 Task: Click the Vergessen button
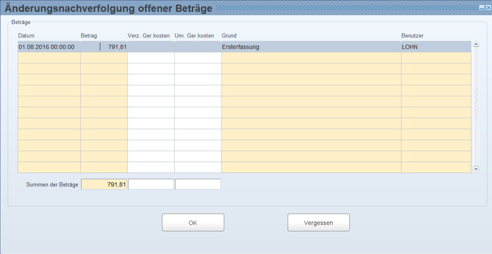coord(318,223)
